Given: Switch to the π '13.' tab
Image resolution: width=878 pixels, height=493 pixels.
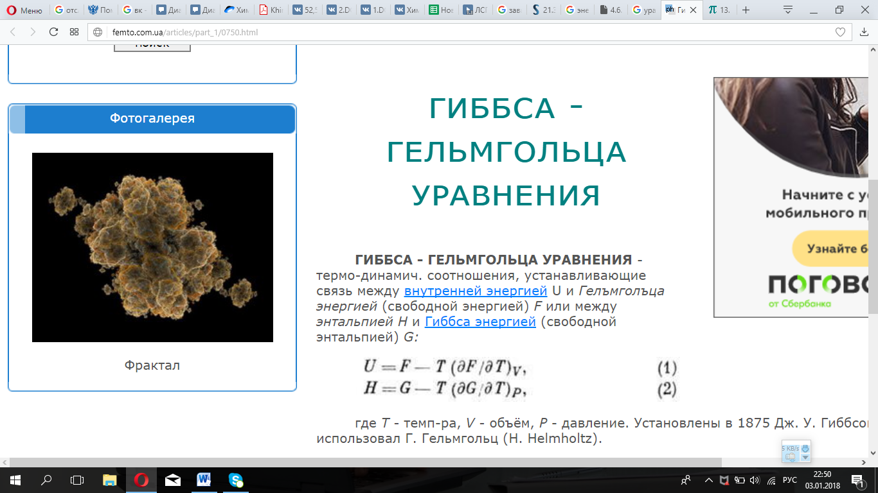Looking at the screenshot, I should click(719, 10).
